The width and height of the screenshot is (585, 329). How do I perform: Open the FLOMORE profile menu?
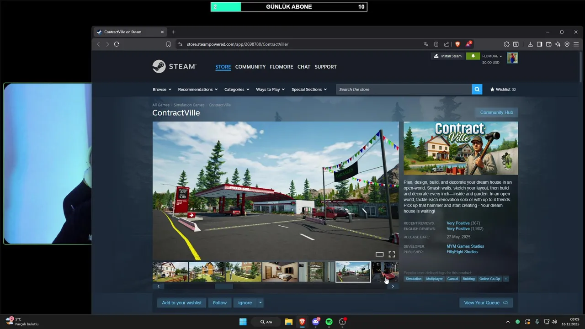point(282,67)
